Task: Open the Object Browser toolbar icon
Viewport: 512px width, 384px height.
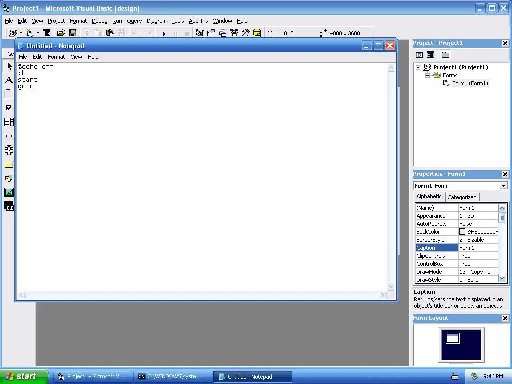Action: [234, 33]
